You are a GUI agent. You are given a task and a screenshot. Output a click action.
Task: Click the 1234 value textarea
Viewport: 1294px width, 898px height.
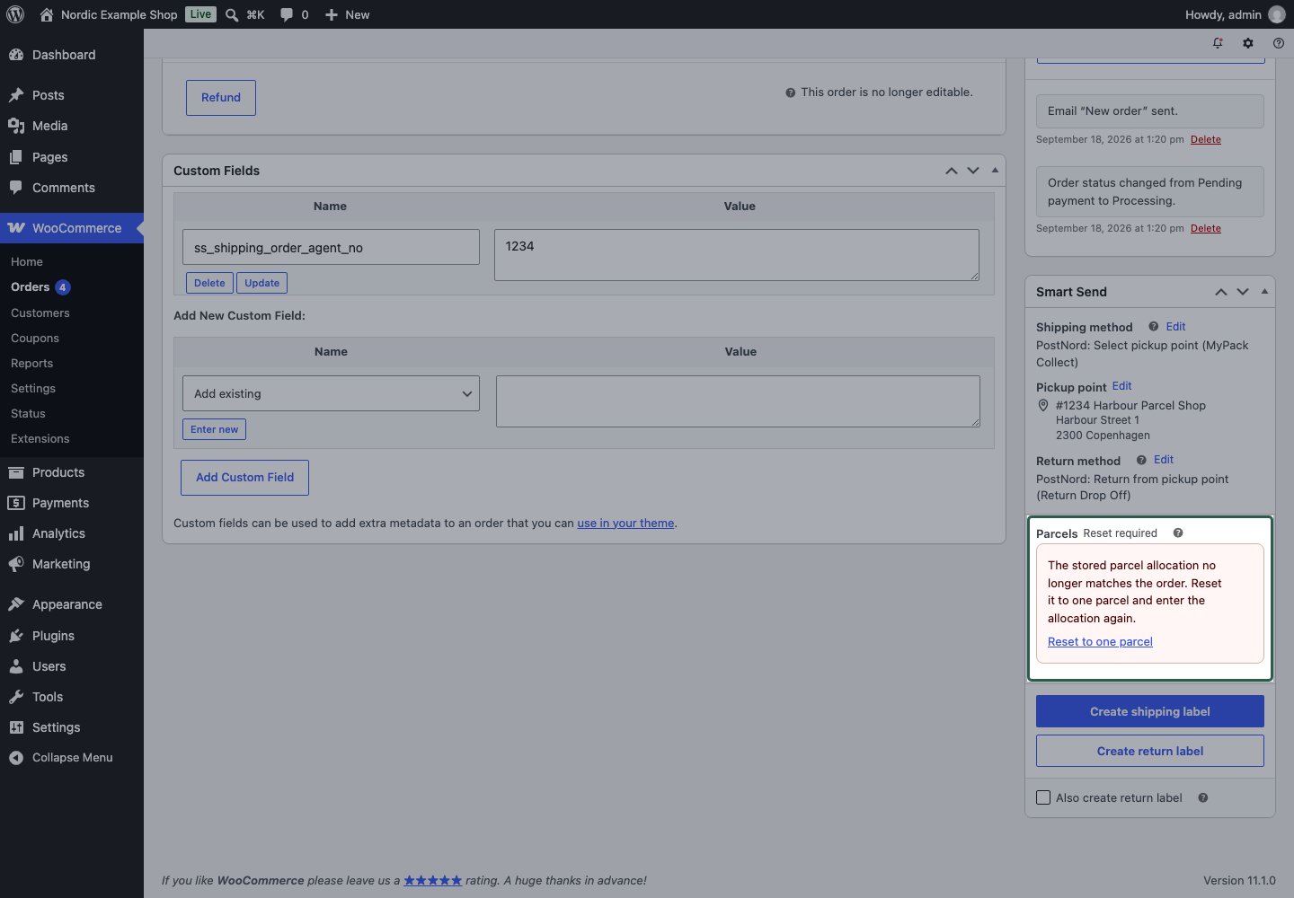[x=737, y=255]
